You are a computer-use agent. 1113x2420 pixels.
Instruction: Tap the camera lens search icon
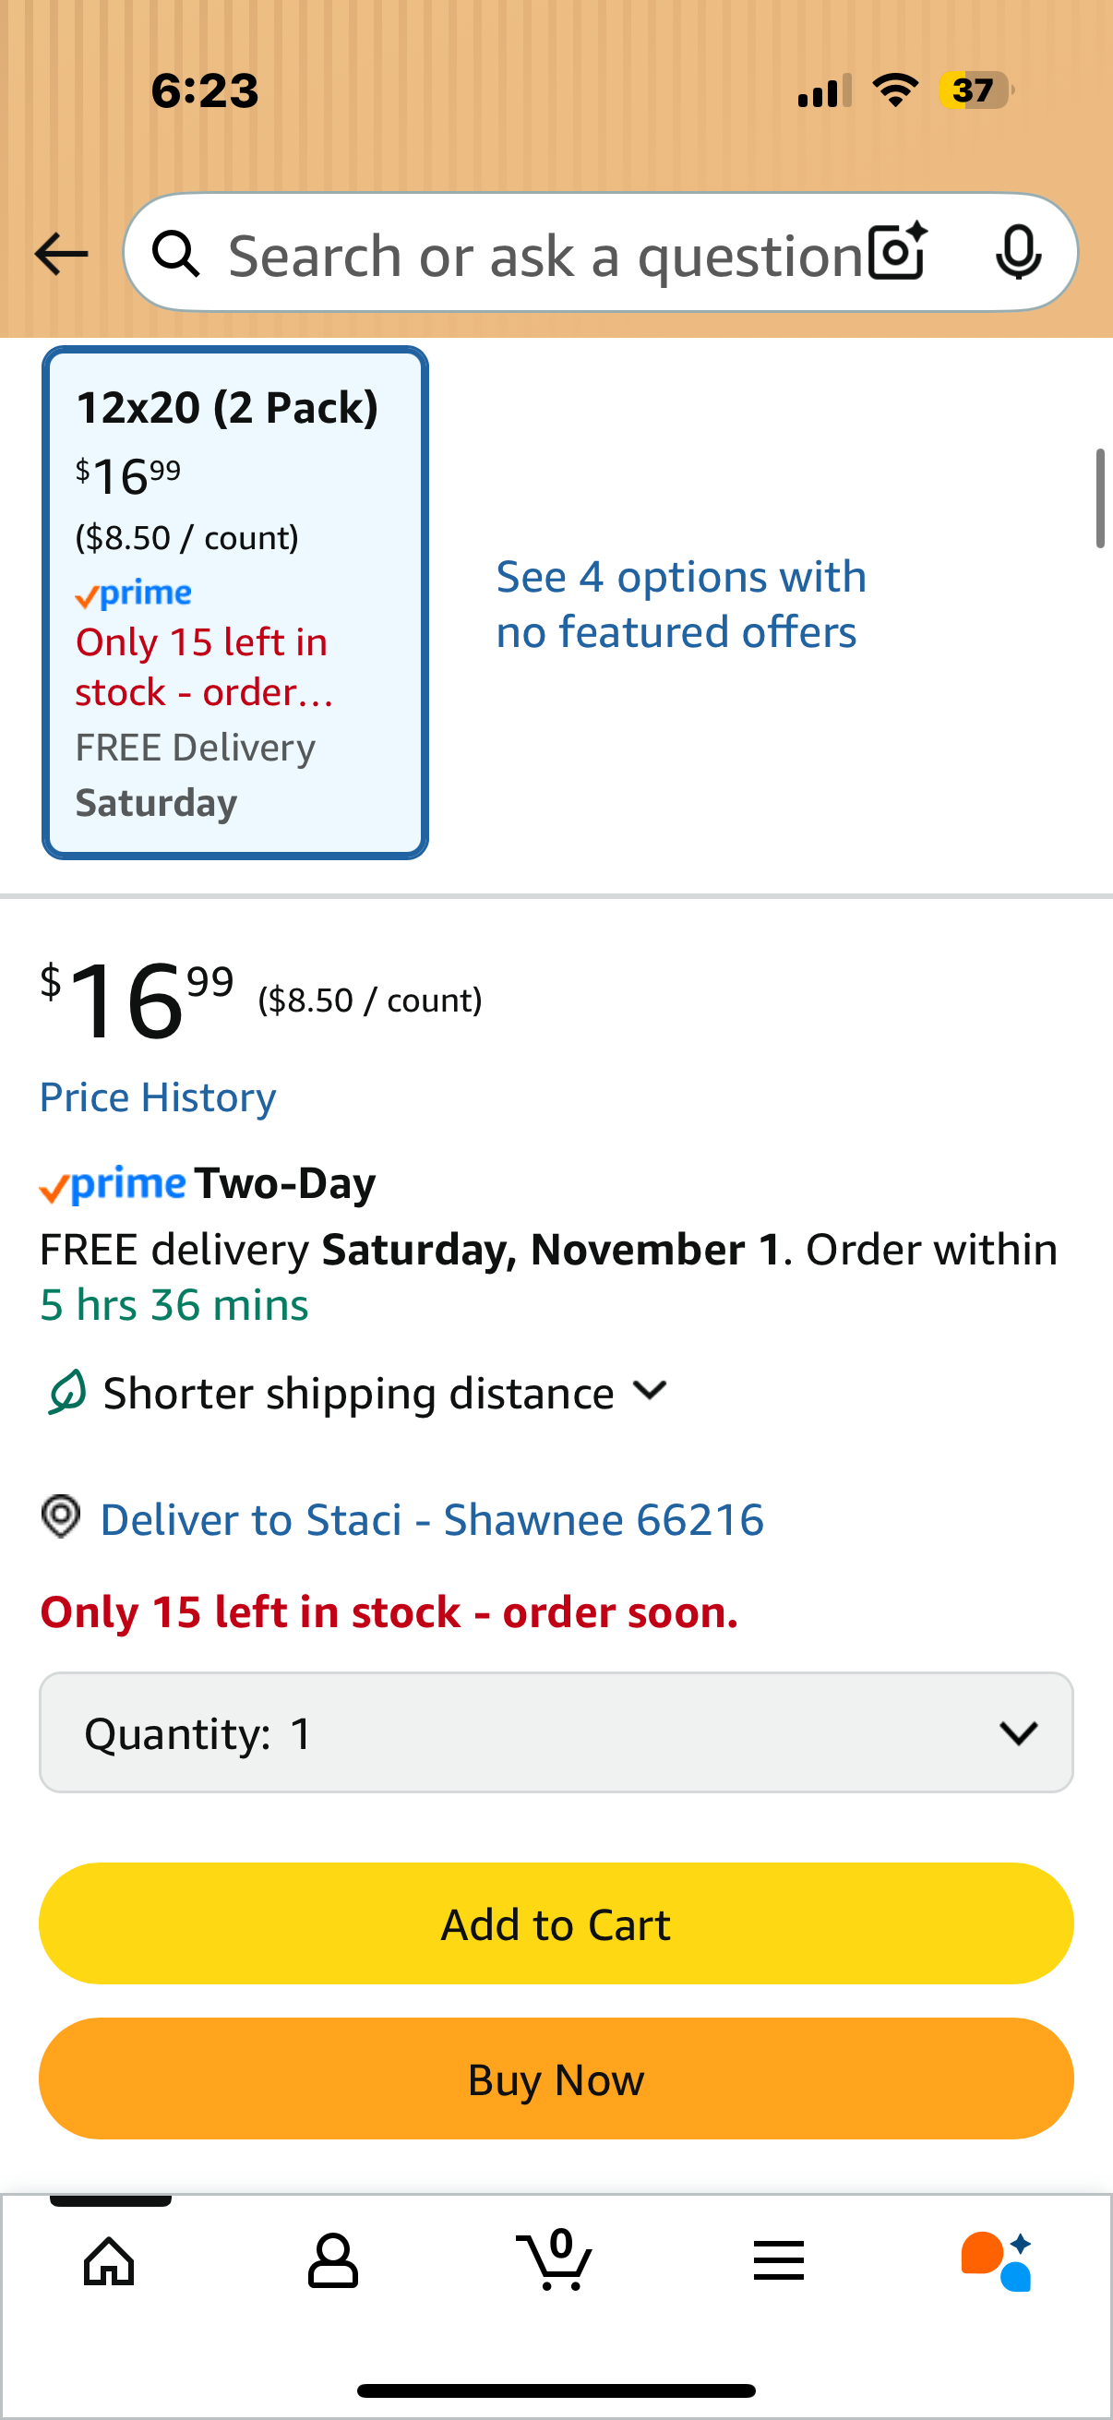[897, 252]
